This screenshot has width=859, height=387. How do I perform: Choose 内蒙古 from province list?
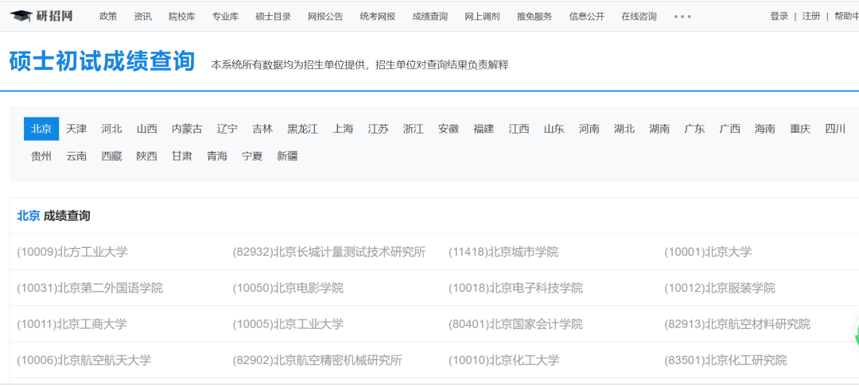pyautogui.click(x=187, y=130)
